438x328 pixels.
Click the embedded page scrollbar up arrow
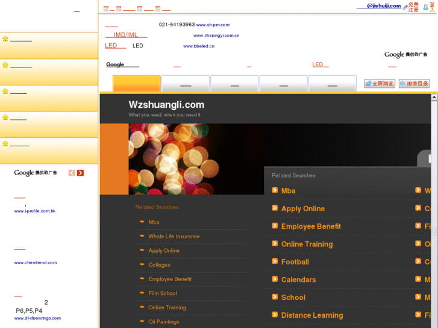point(434,97)
